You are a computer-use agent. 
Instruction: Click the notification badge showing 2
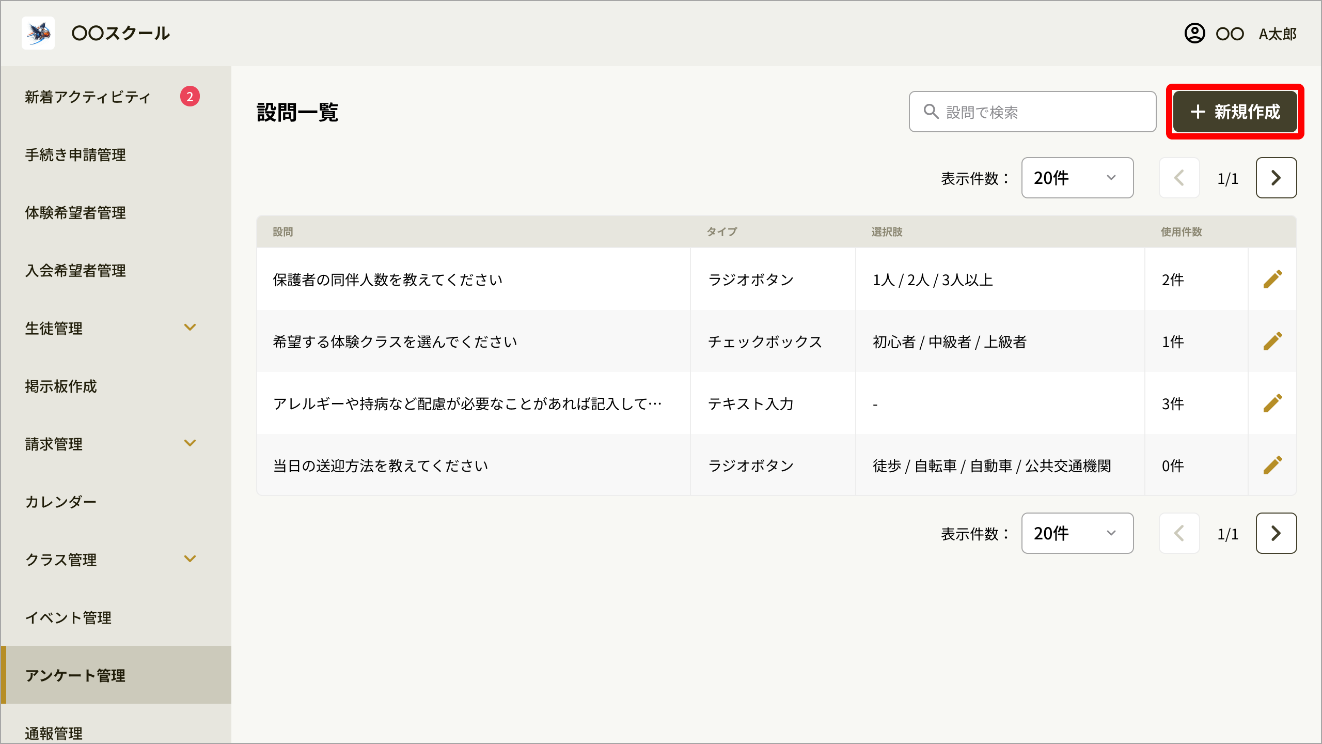coord(190,97)
